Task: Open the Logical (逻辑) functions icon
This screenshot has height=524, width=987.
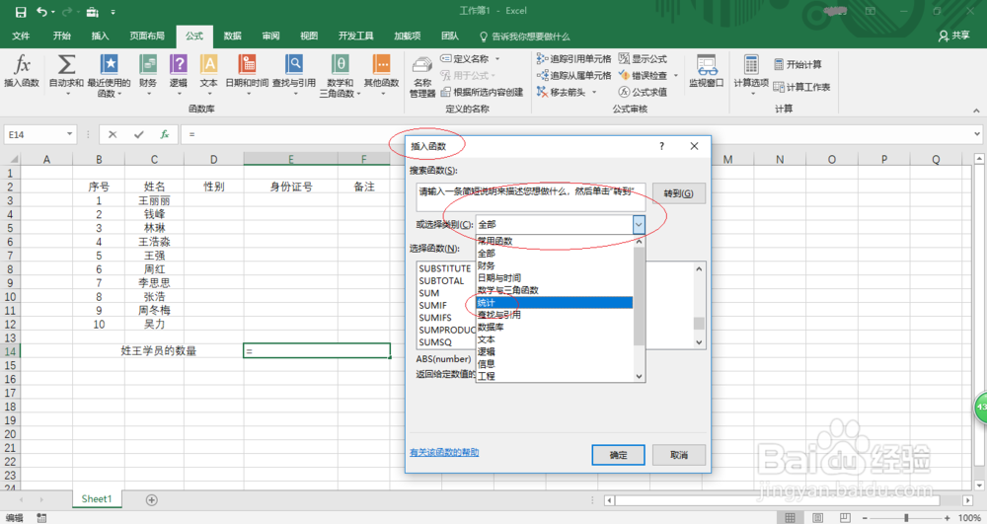Action: point(178,65)
